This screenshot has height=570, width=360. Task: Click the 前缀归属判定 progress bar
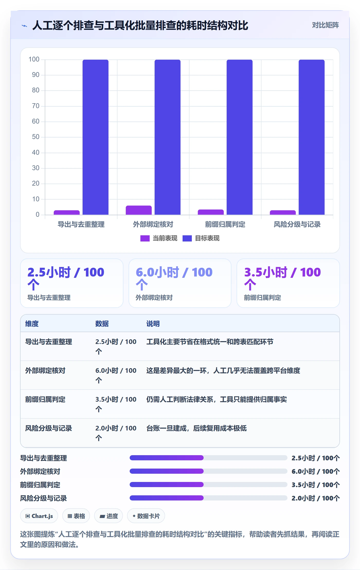click(208, 485)
